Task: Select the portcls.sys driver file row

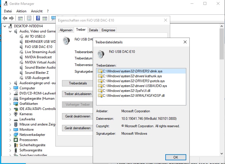Action: pyautogui.click(x=141, y=81)
